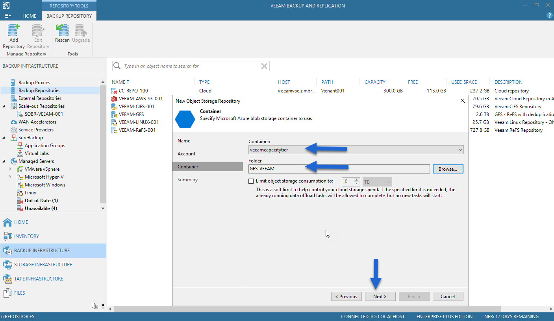Select the Container wizard step
Screen dimensions: 554x321
[x=208, y=167]
